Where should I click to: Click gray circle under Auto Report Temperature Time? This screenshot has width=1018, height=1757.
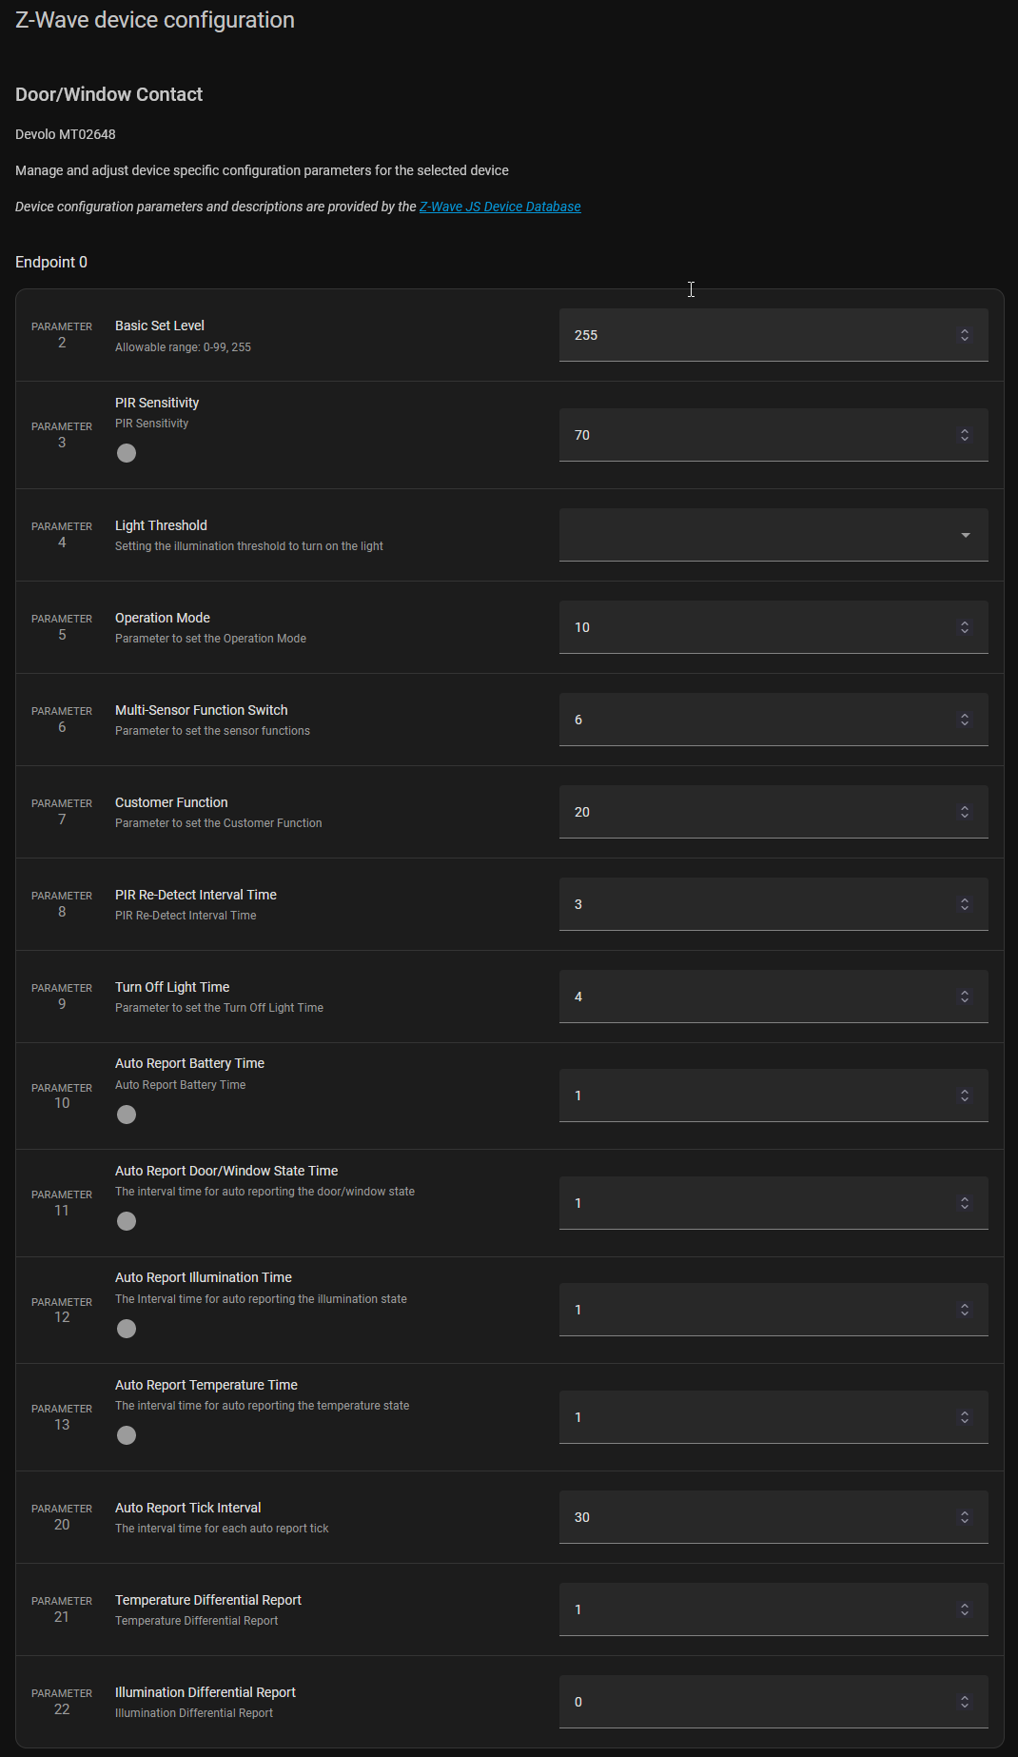click(127, 1435)
